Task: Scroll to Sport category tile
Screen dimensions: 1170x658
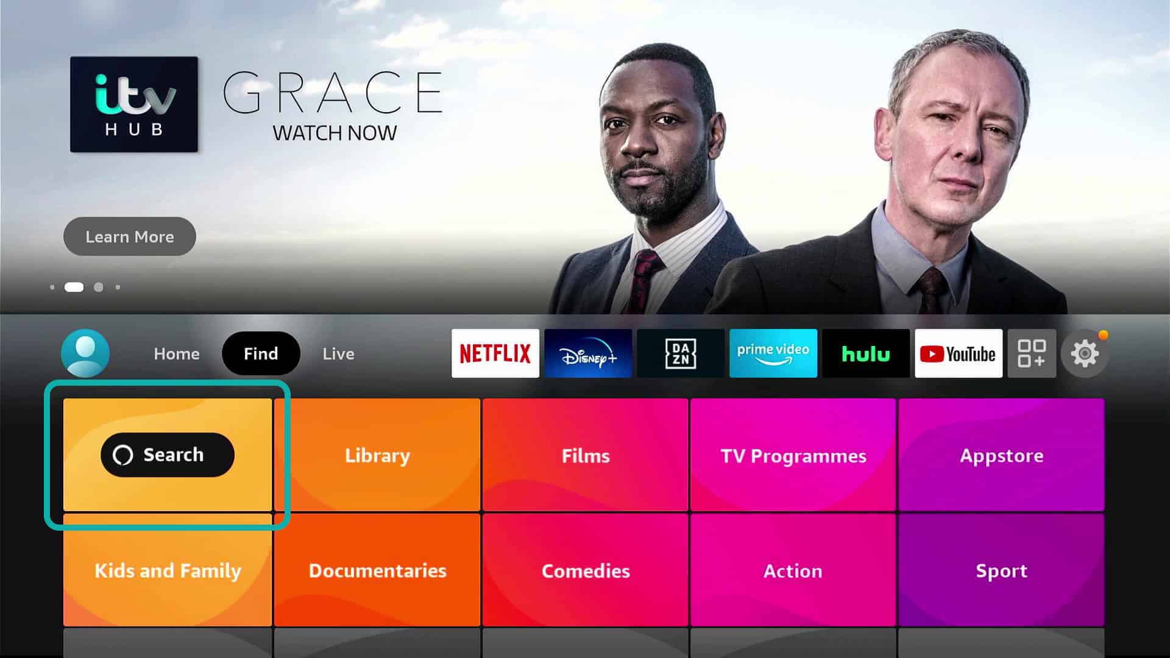Action: click(1001, 571)
